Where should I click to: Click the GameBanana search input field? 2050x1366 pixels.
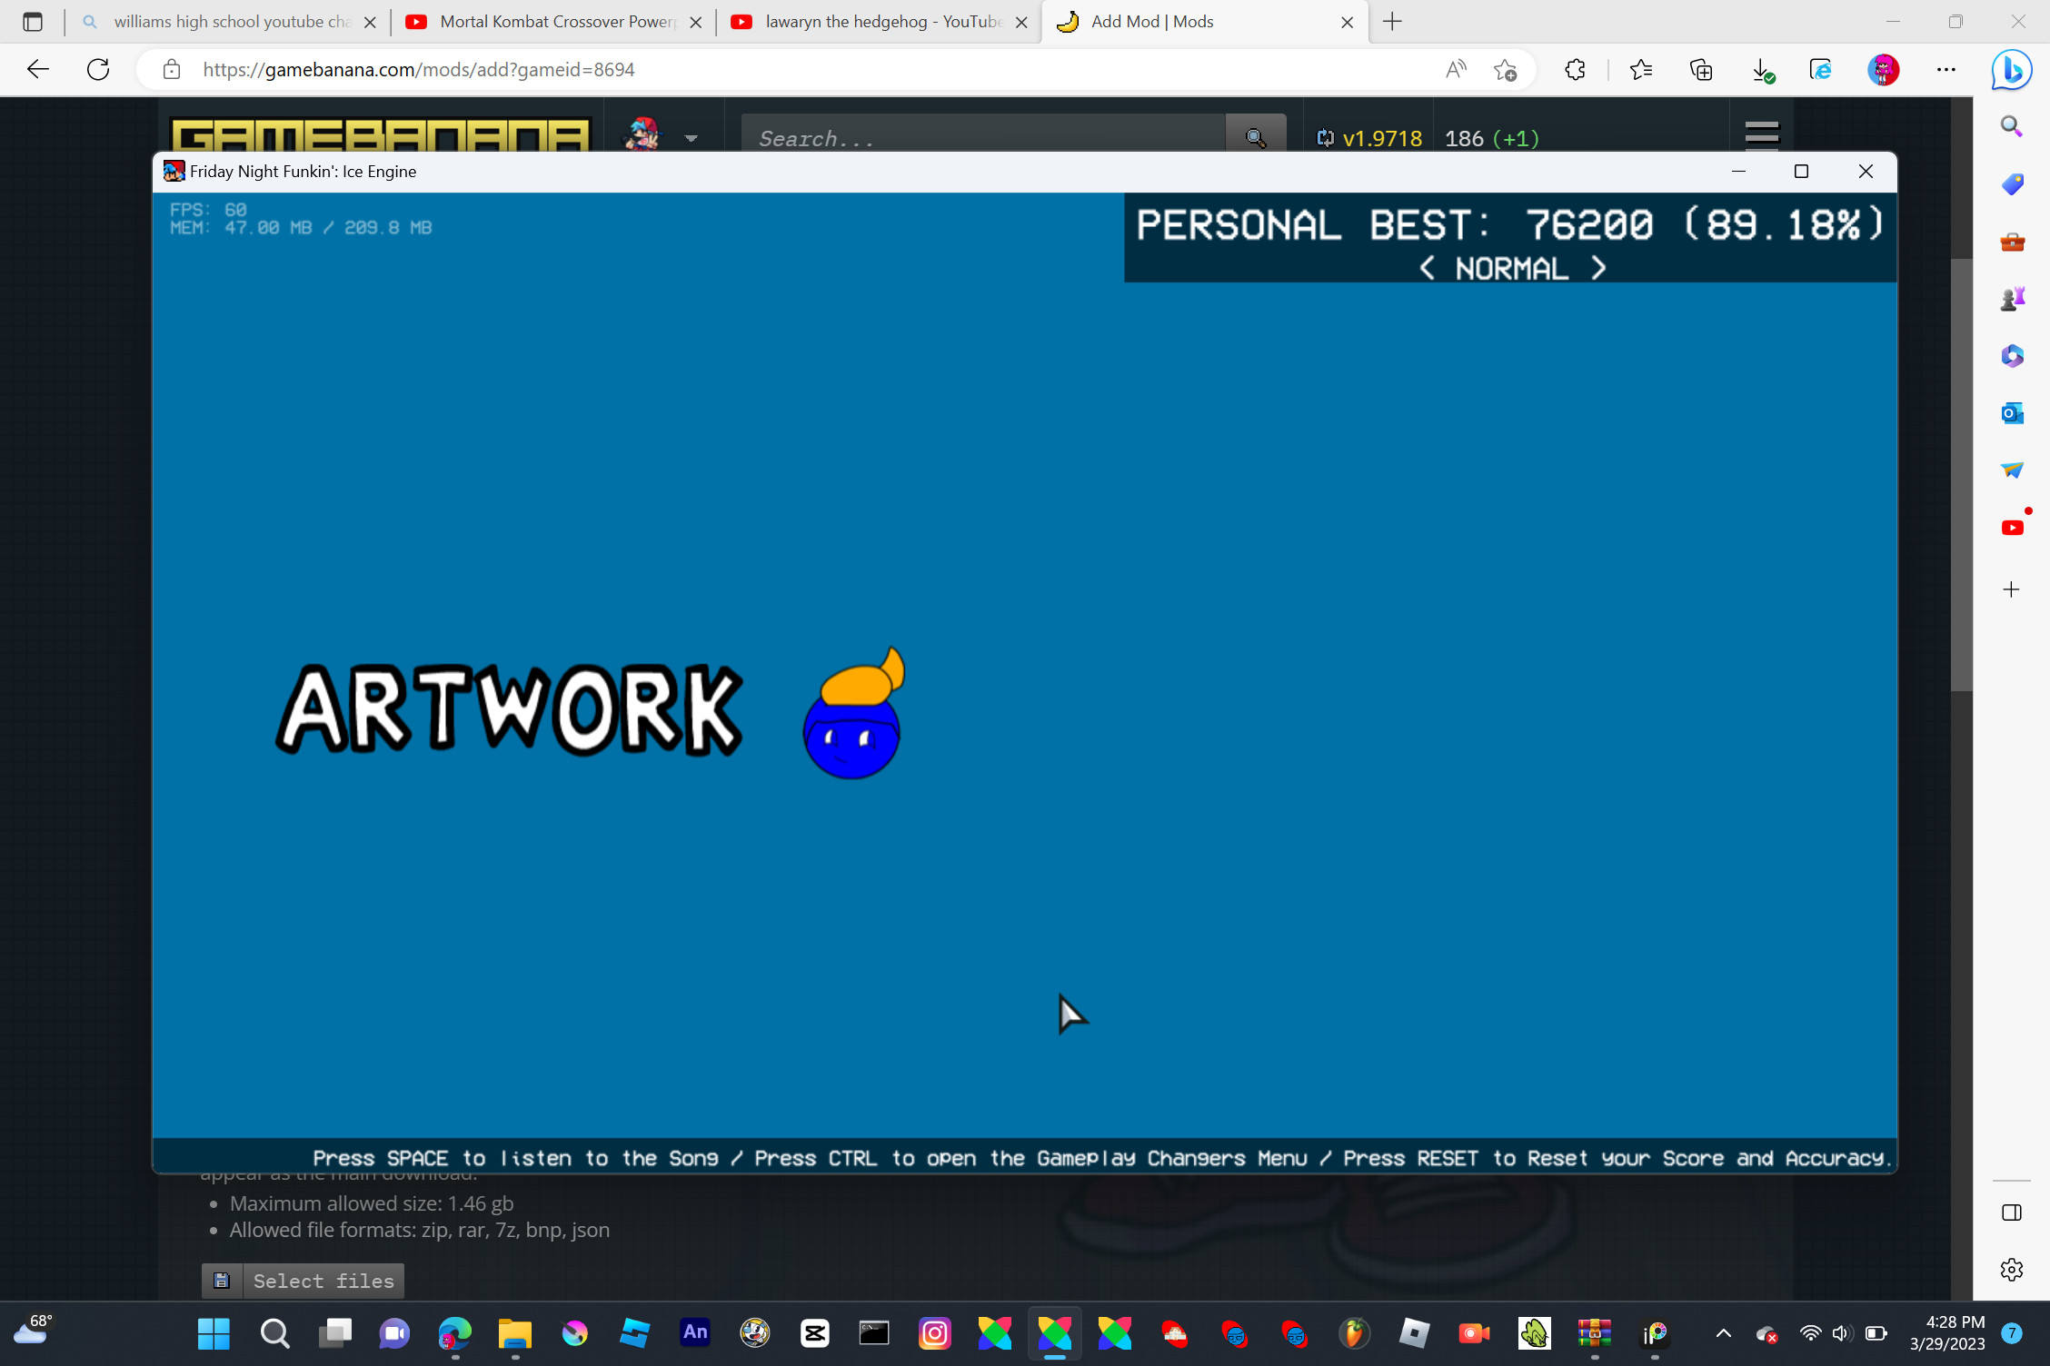point(981,138)
